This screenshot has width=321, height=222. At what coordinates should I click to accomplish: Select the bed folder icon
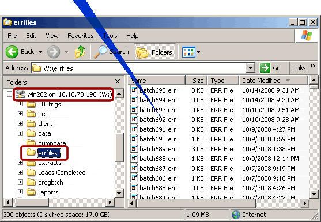31,114
